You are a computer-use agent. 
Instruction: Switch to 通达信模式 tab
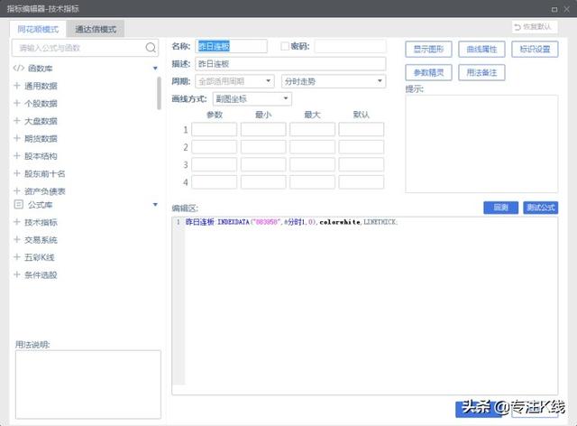point(96,29)
